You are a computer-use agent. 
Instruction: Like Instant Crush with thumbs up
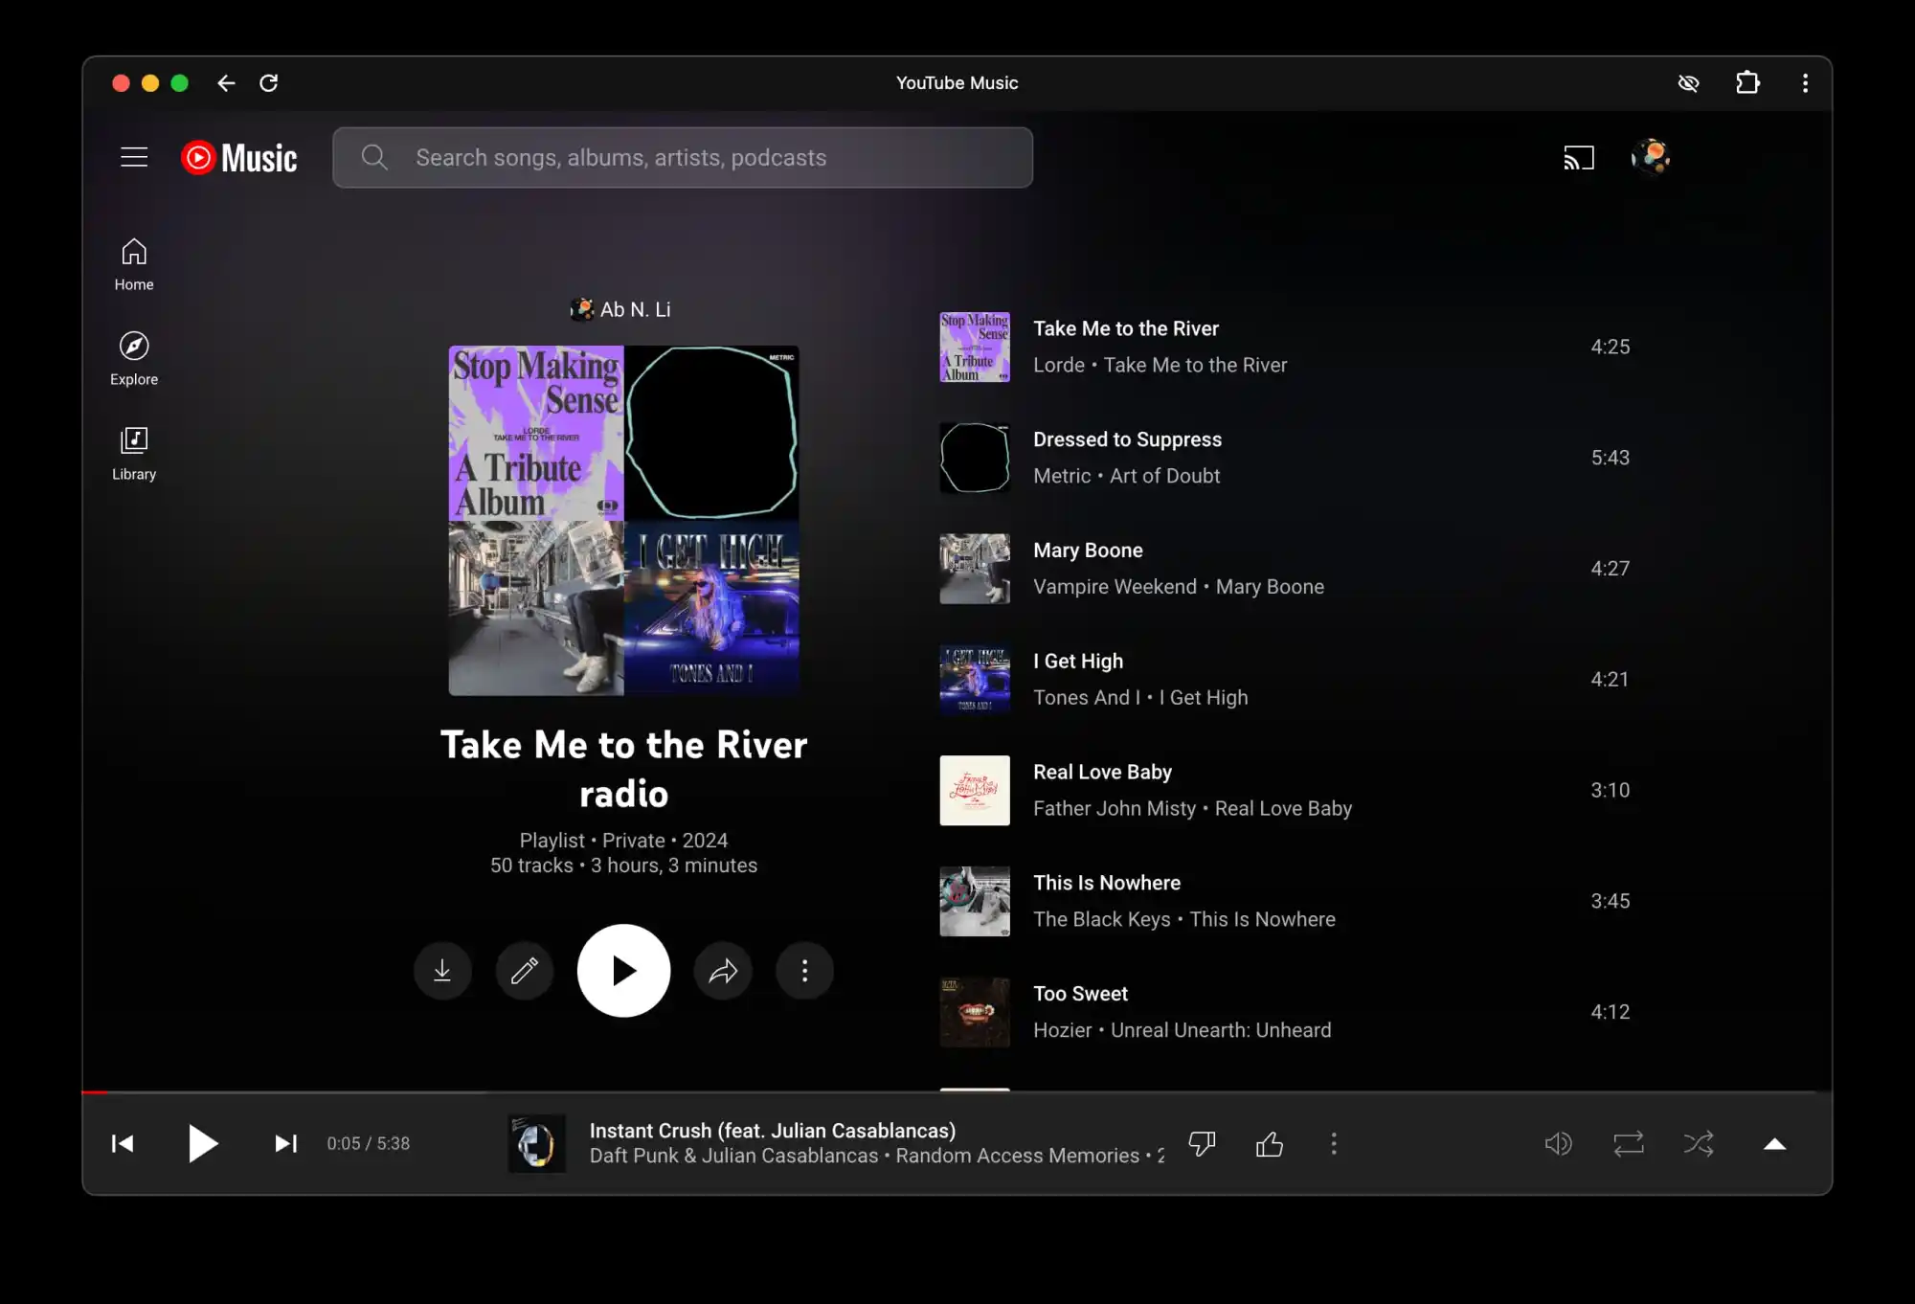[x=1270, y=1143]
